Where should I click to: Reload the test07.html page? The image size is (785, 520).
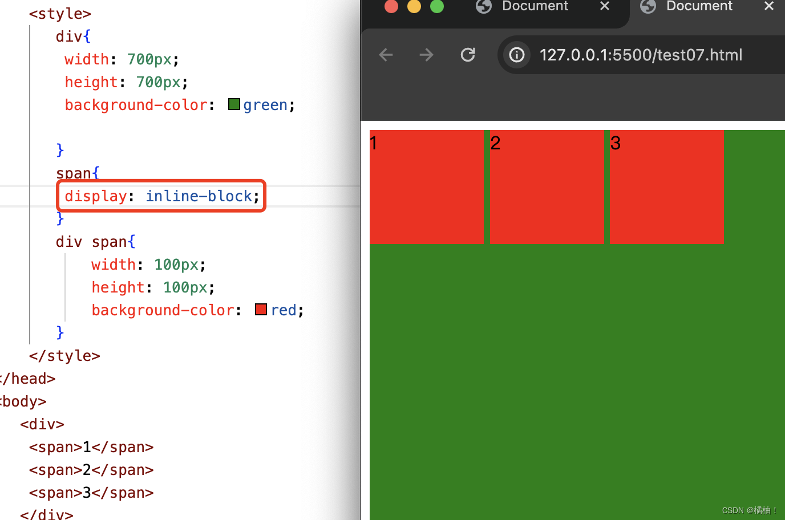pos(468,55)
